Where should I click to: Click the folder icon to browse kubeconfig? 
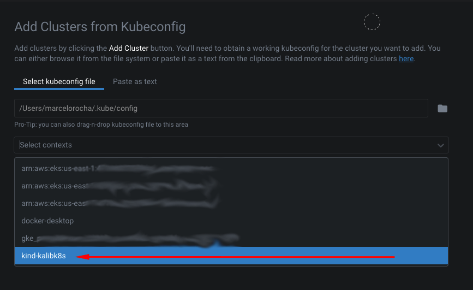point(442,109)
